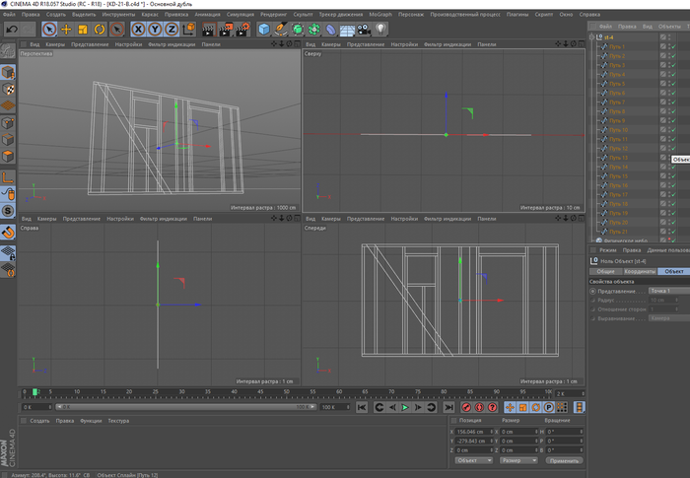
Task: Open the Рендеринг menu
Action: pyautogui.click(x=272, y=16)
